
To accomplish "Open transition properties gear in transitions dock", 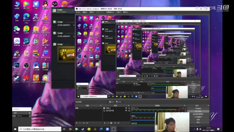I will [x=30, y=113].
